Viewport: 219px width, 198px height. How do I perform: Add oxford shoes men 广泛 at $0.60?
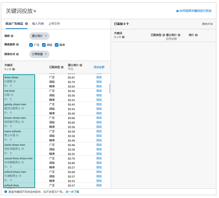99,172
